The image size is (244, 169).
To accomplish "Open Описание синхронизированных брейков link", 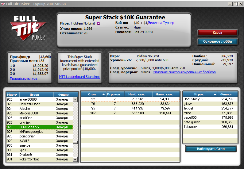I will [184, 72].
